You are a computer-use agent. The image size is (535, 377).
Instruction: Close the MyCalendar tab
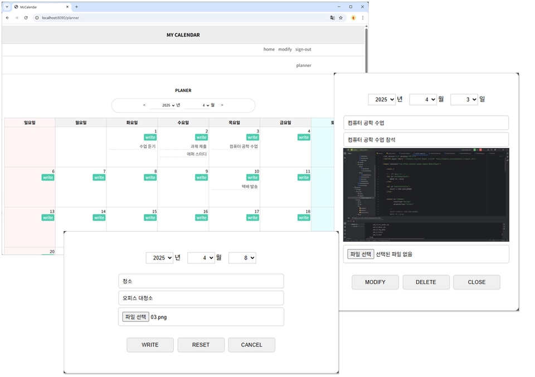point(67,7)
